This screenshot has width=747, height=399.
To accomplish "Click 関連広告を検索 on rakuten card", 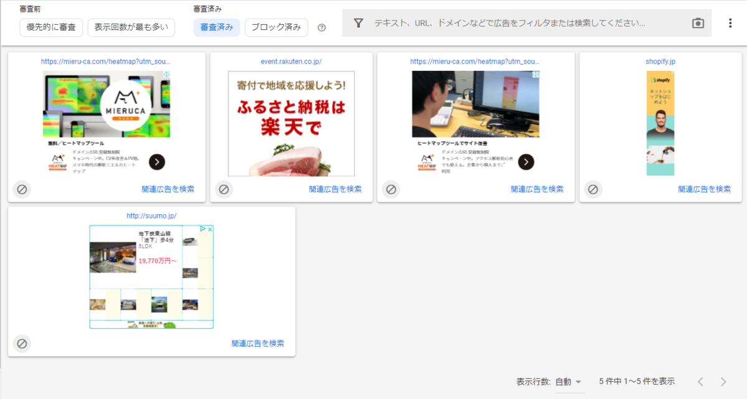I will (x=335, y=189).
